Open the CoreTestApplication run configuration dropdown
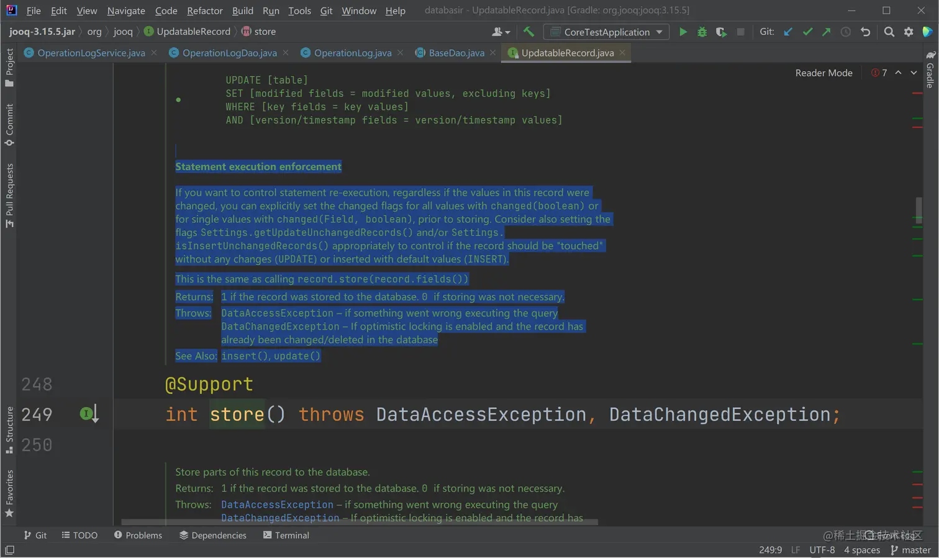 pyautogui.click(x=606, y=32)
